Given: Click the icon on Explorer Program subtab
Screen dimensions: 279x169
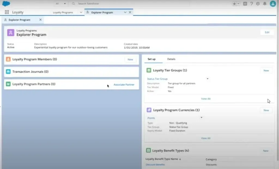Looking at the screenshot, I should pos(5,20).
